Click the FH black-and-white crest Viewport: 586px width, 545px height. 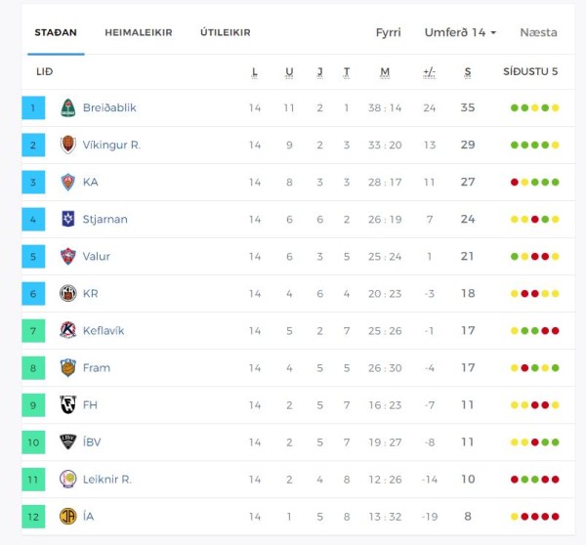tap(68, 404)
